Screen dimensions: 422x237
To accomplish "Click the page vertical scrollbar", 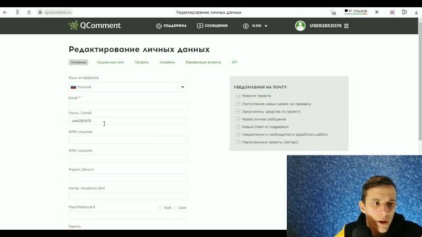I will (420, 80).
